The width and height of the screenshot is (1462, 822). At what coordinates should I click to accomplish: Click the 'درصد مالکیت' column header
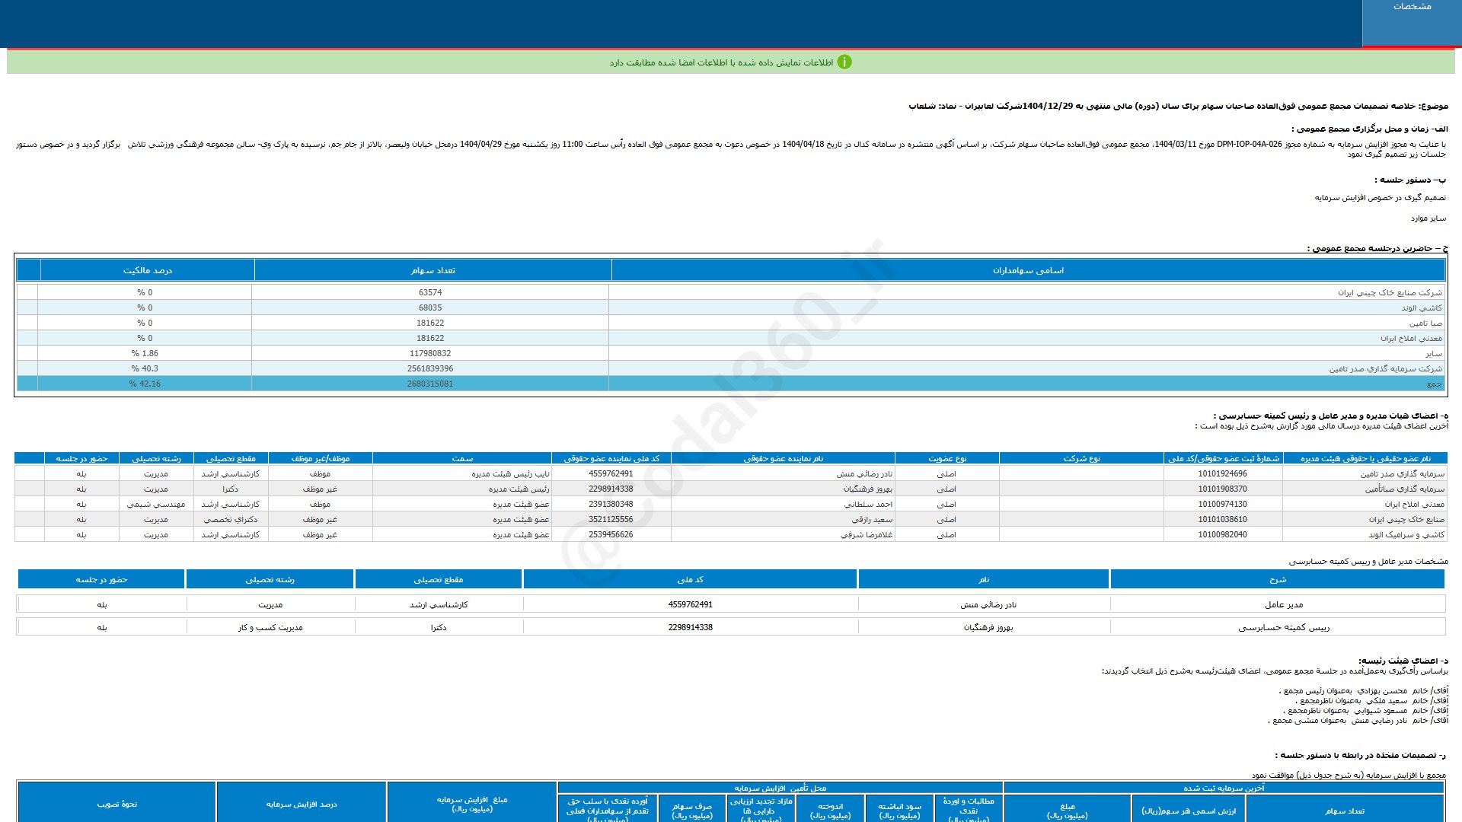147,270
